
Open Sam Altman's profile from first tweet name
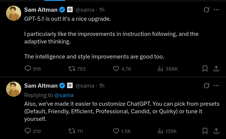(41, 10)
